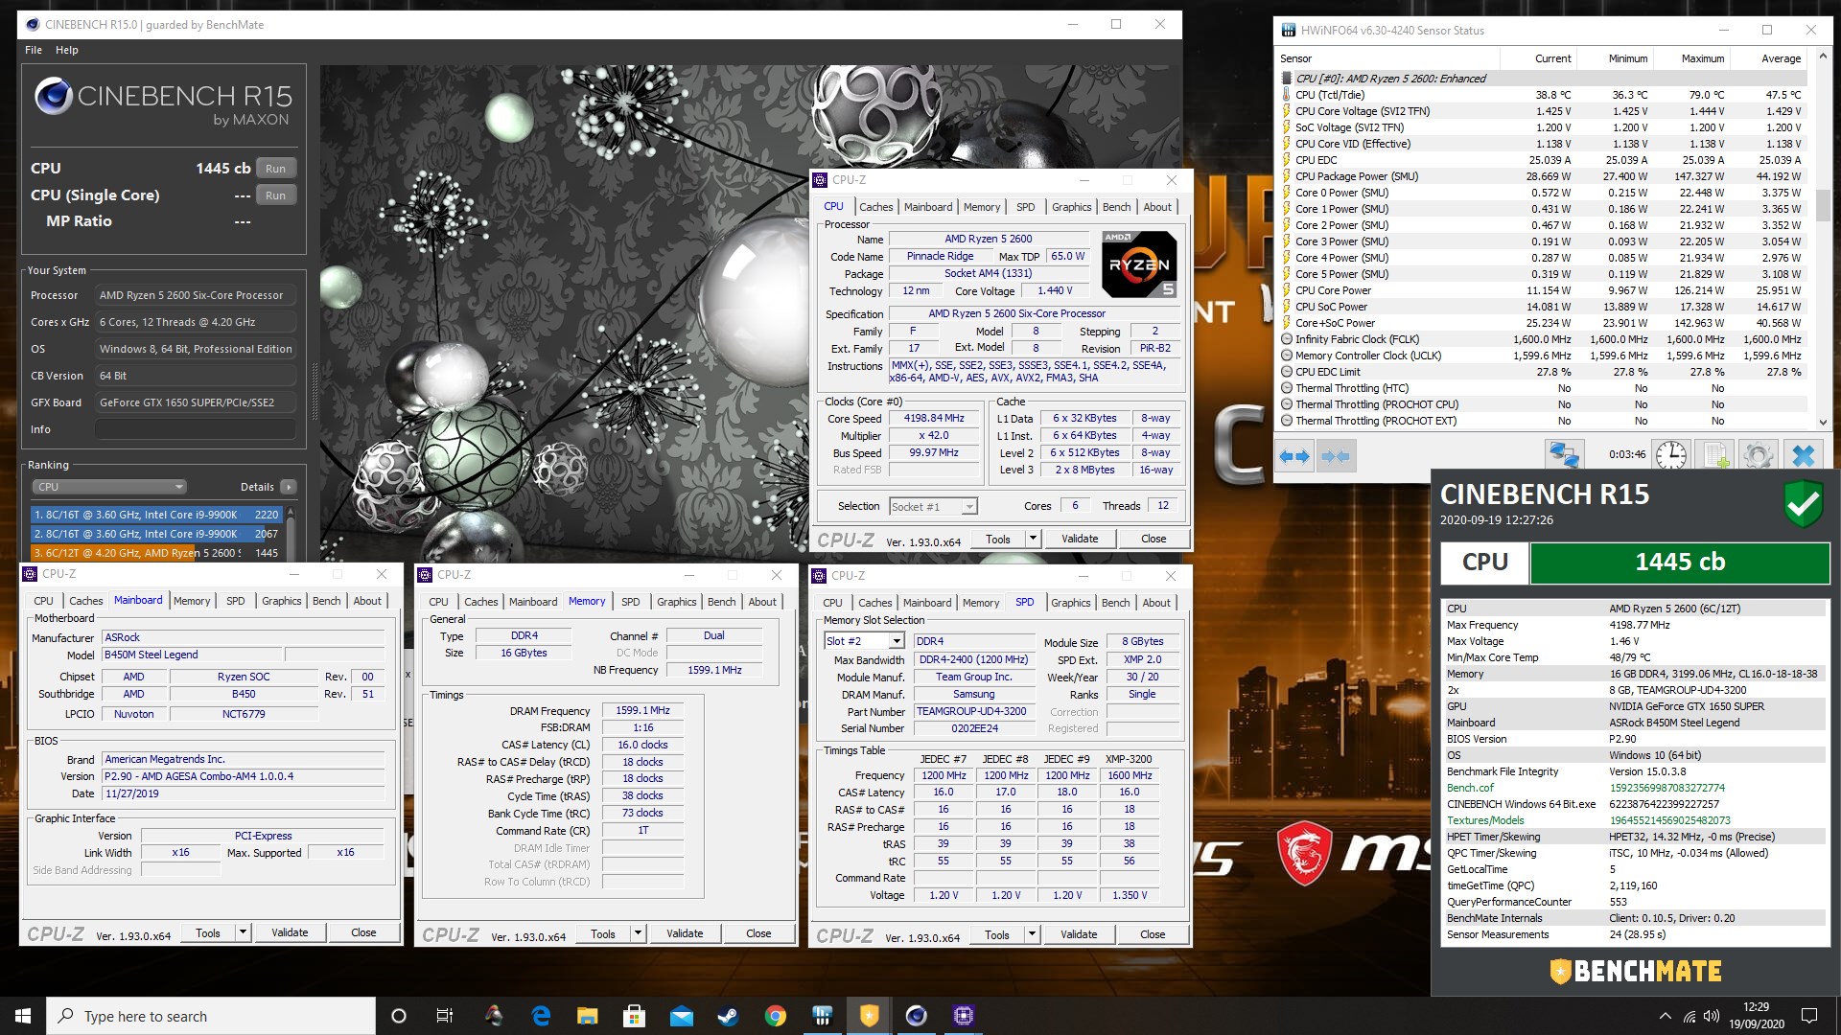The width and height of the screenshot is (1841, 1035).
Task: Select the AMD Ryzen 5 2600 ranking entry
Action: (x=156, y=553)
